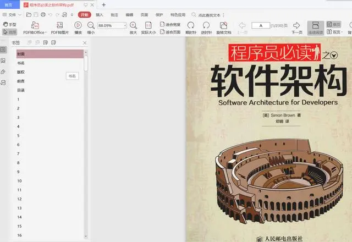352x242 pixels.
Task: Open quick access toolbar customize dropdown
Action: tap(72, 15)
